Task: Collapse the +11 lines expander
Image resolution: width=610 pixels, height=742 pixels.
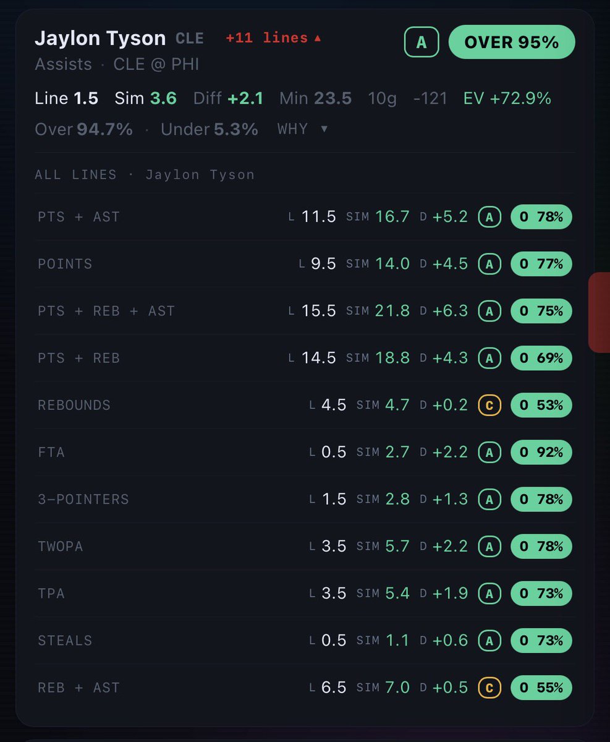Action: (274, 38)
